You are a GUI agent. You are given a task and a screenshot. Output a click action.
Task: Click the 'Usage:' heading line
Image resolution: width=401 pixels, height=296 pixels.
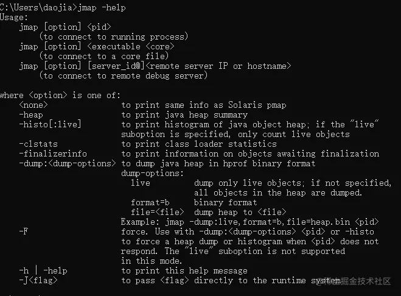tap(14, 18)
